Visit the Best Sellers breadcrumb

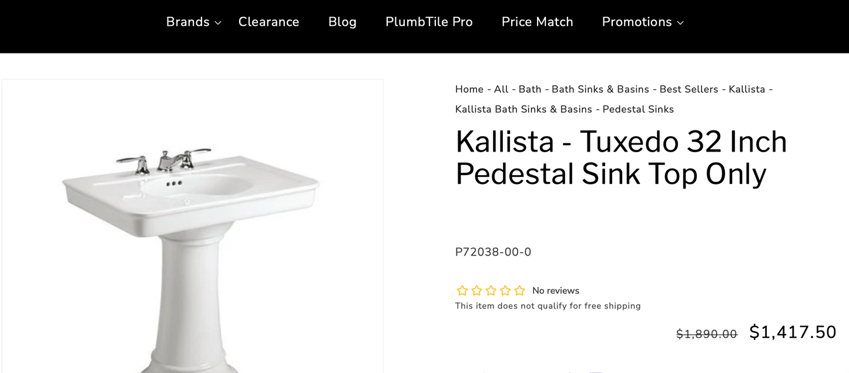(x=687, y=89)
